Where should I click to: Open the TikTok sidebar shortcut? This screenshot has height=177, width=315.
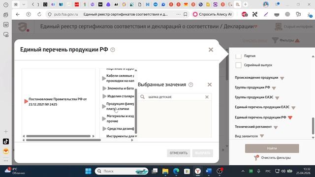point(6,142)
